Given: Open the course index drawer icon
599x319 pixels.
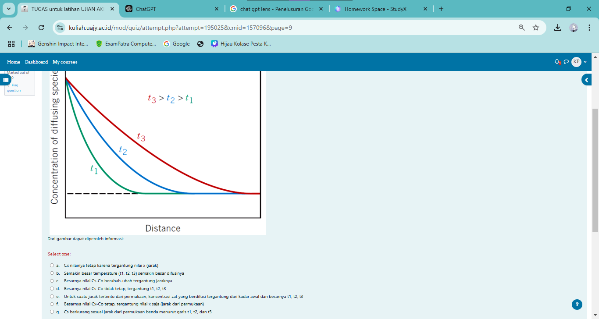Looking at the screenshot, I should (6, 80).
